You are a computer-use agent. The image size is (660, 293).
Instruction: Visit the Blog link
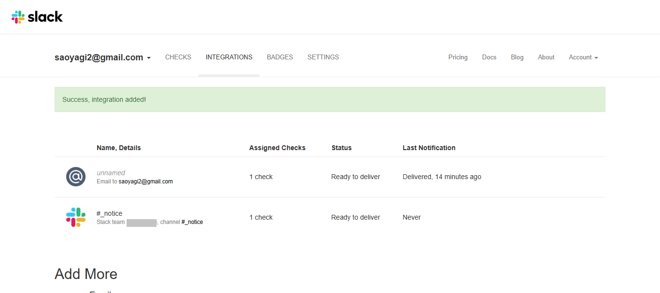tap(517, 57)
